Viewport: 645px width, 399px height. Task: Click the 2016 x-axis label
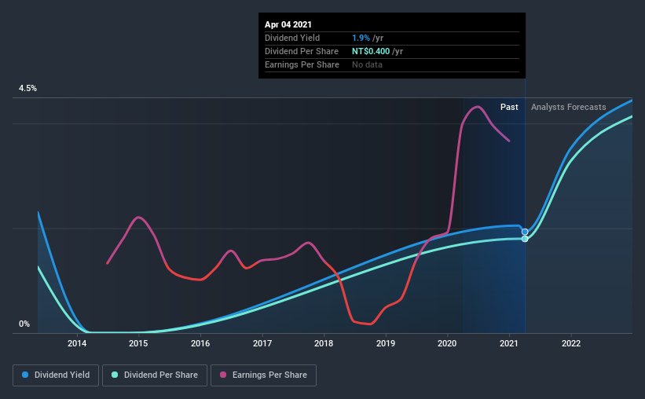(x=200, y=343)
